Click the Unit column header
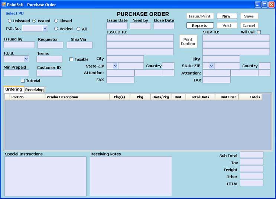This screenshot has height=199, width=276. tap(178, 97)
